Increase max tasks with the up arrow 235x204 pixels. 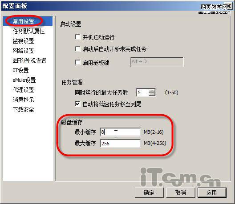(152, 91)
